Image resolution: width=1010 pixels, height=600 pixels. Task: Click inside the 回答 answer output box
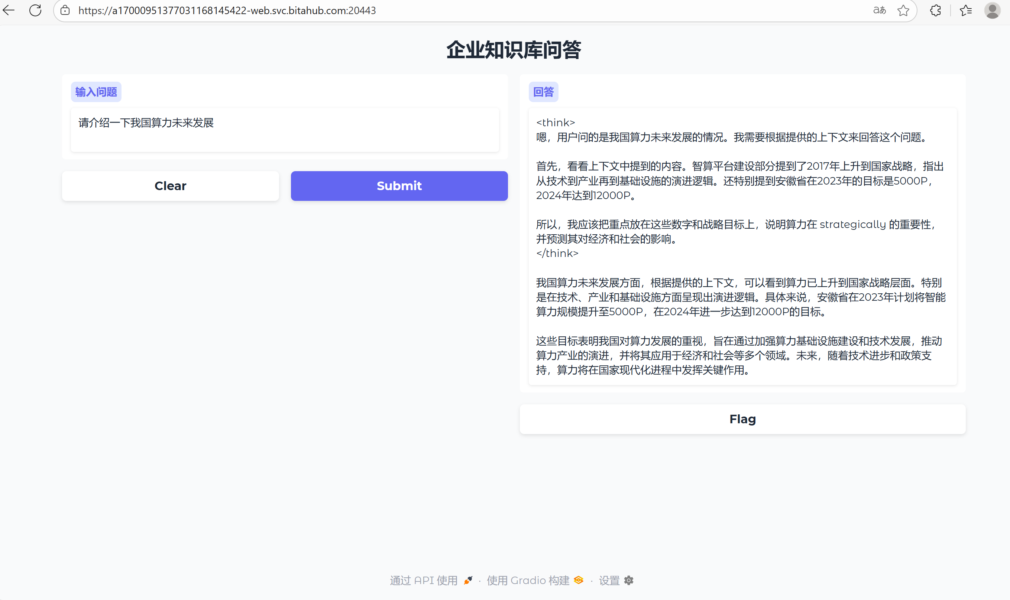(742, 246)
